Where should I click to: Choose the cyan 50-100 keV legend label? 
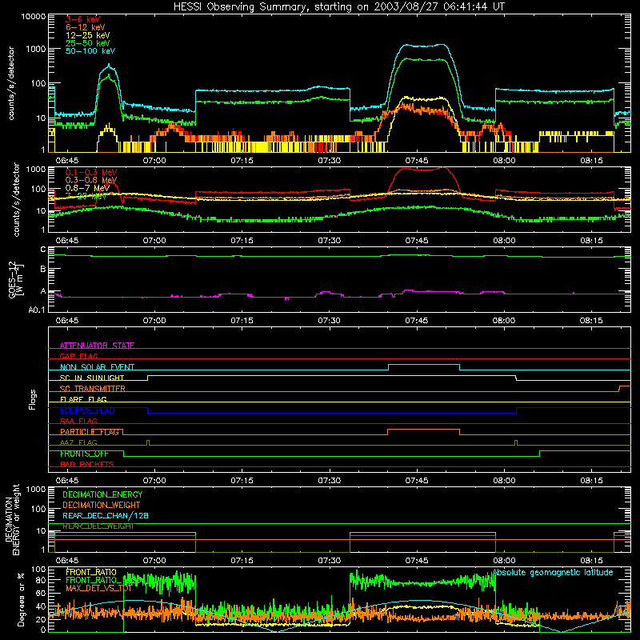tap(90, 51)
